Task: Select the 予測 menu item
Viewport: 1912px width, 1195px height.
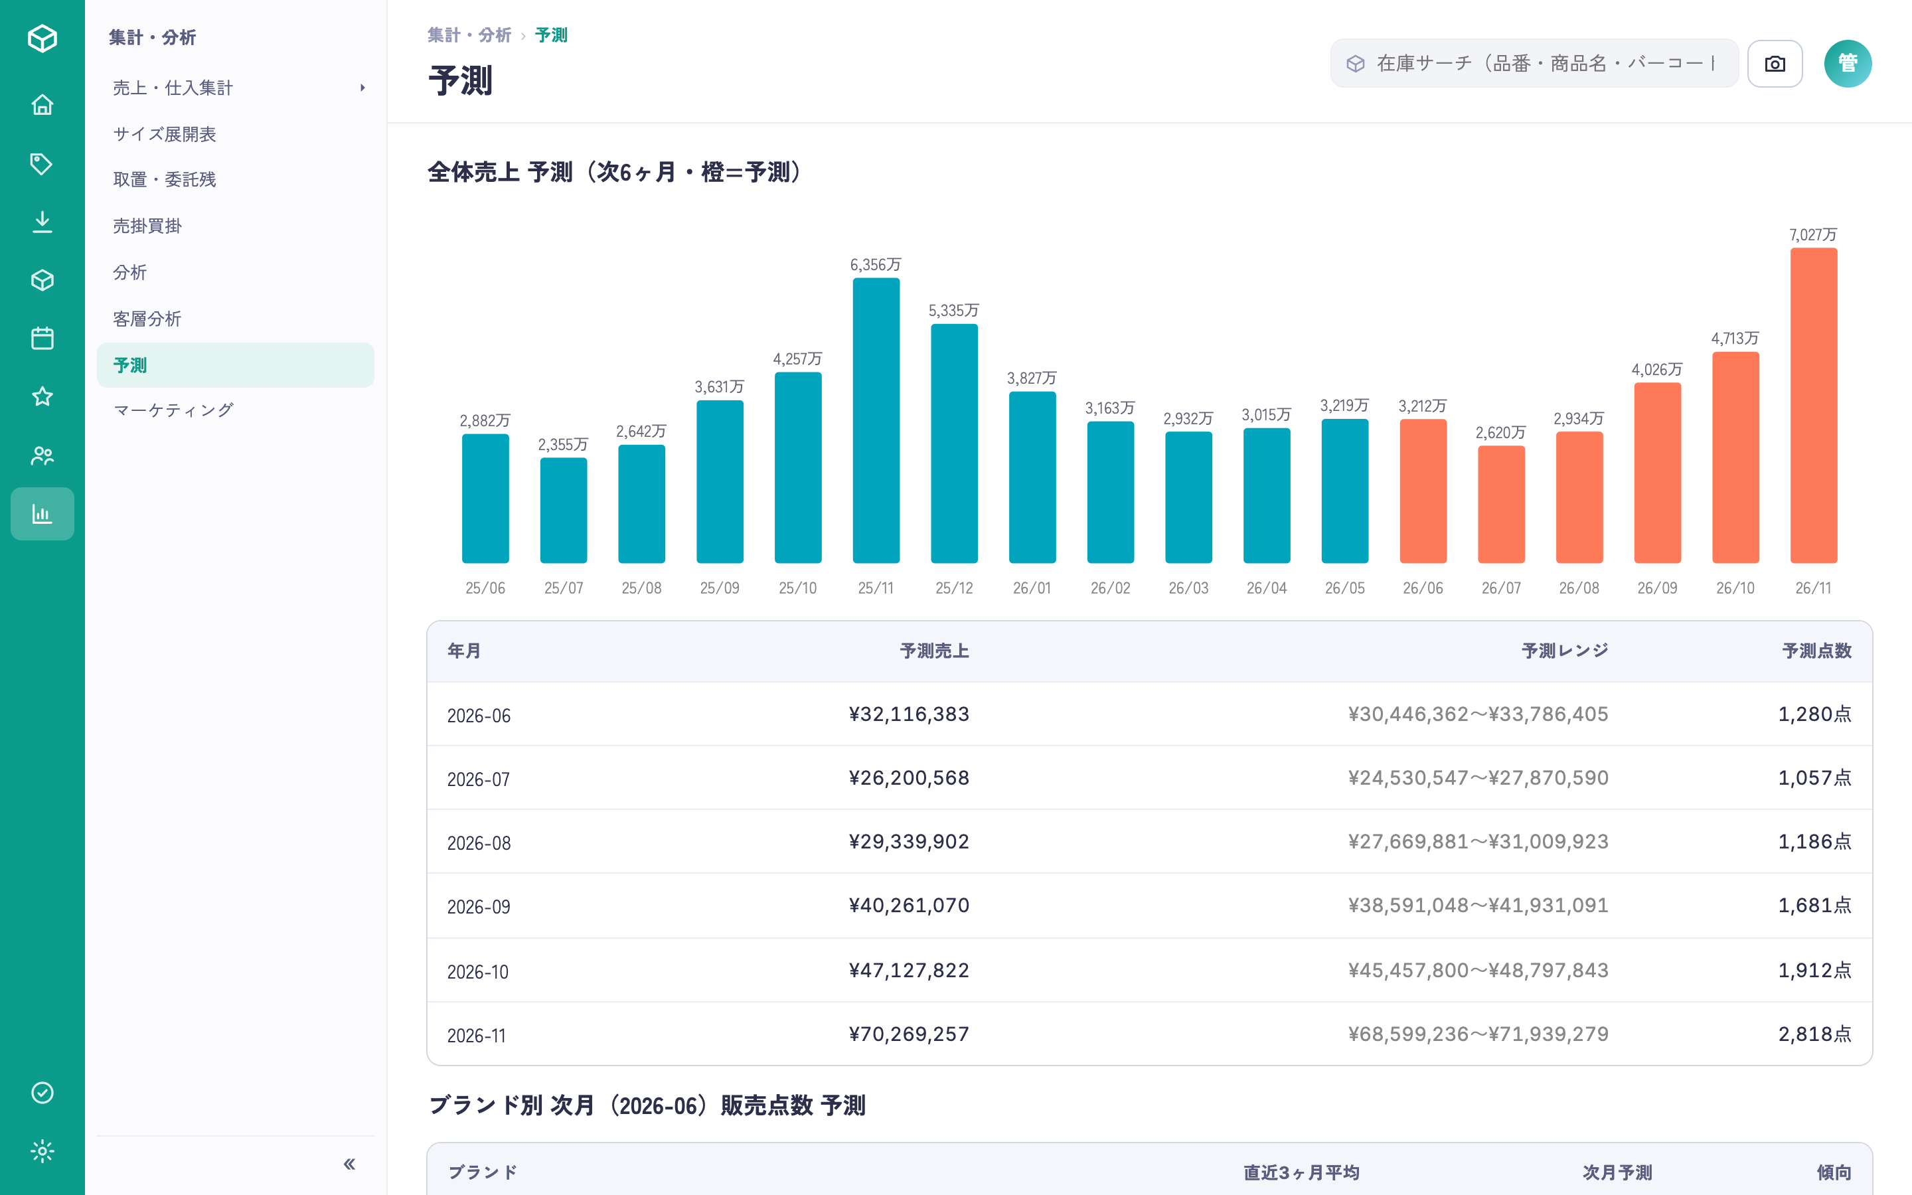Action: 236,365
